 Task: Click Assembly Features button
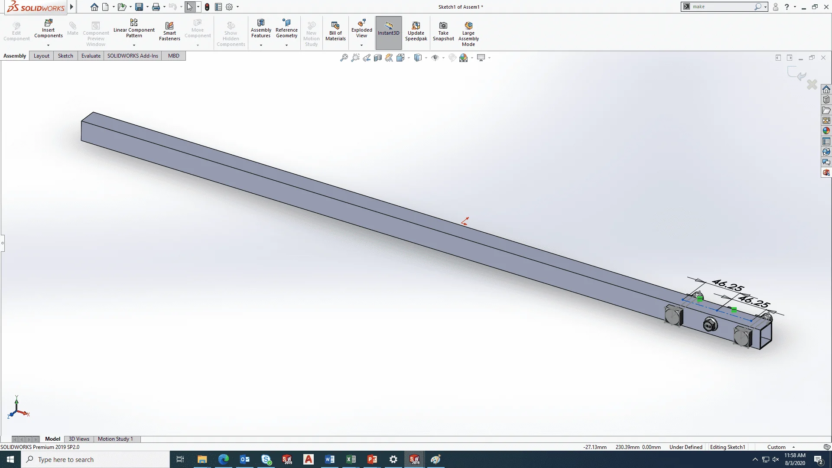click(x=261, y=29)
